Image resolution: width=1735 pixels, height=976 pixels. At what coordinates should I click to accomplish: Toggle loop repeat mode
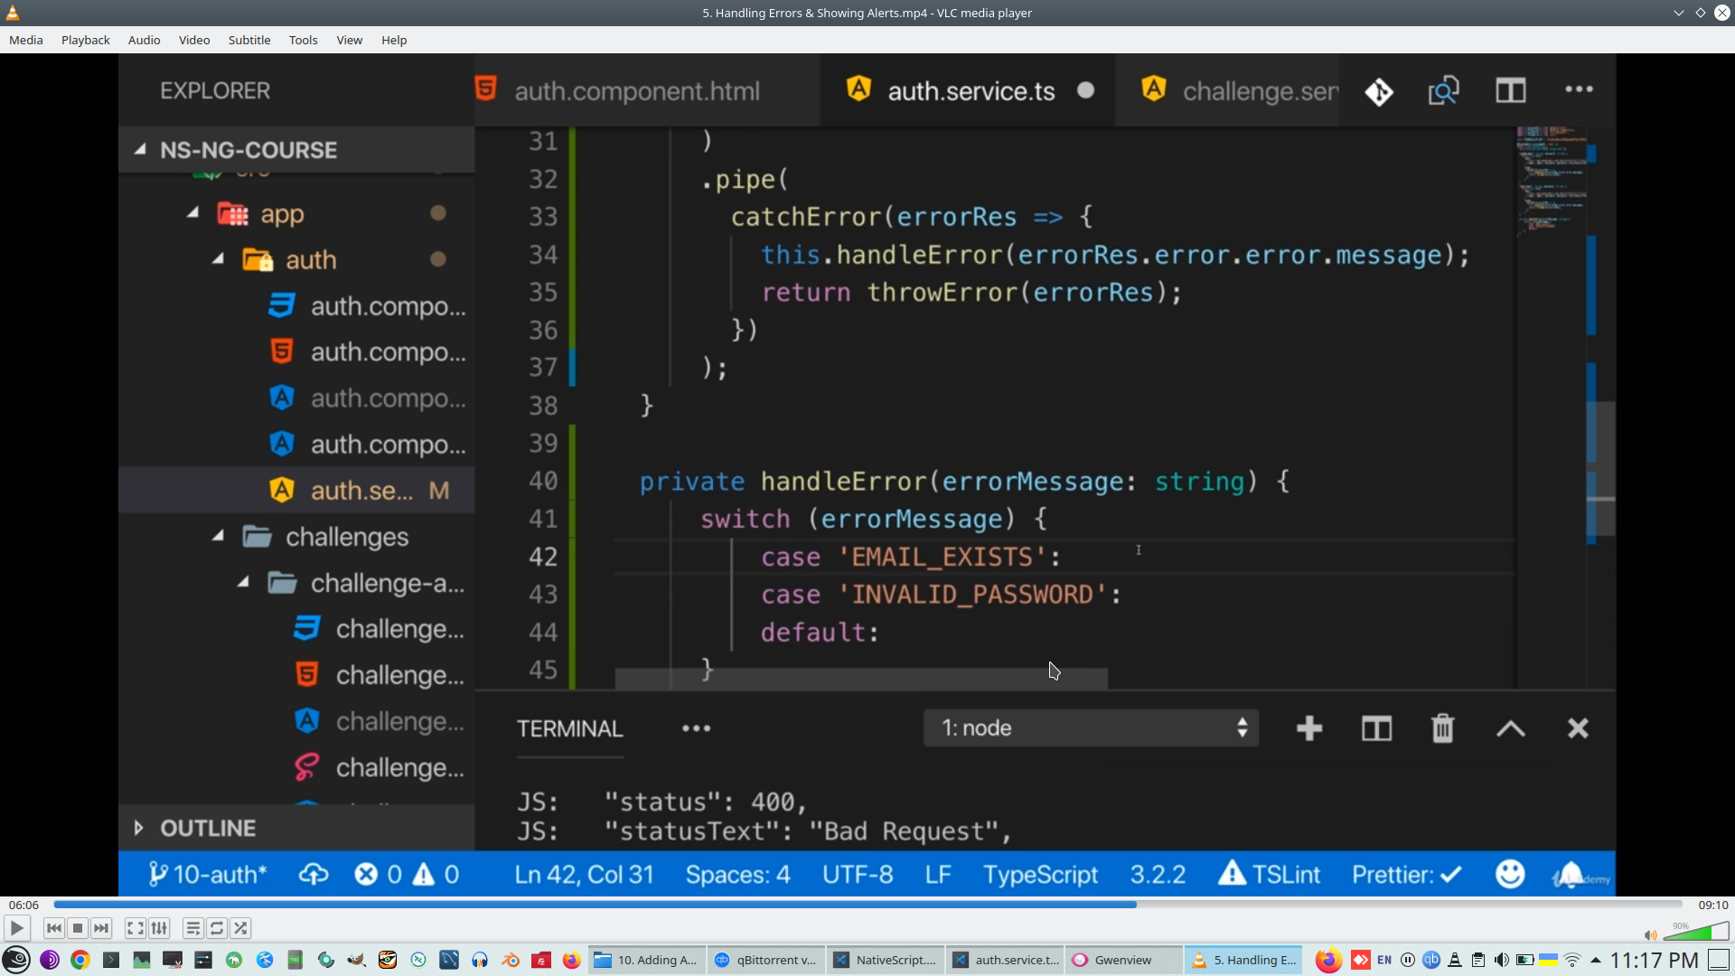click(217, 928)
